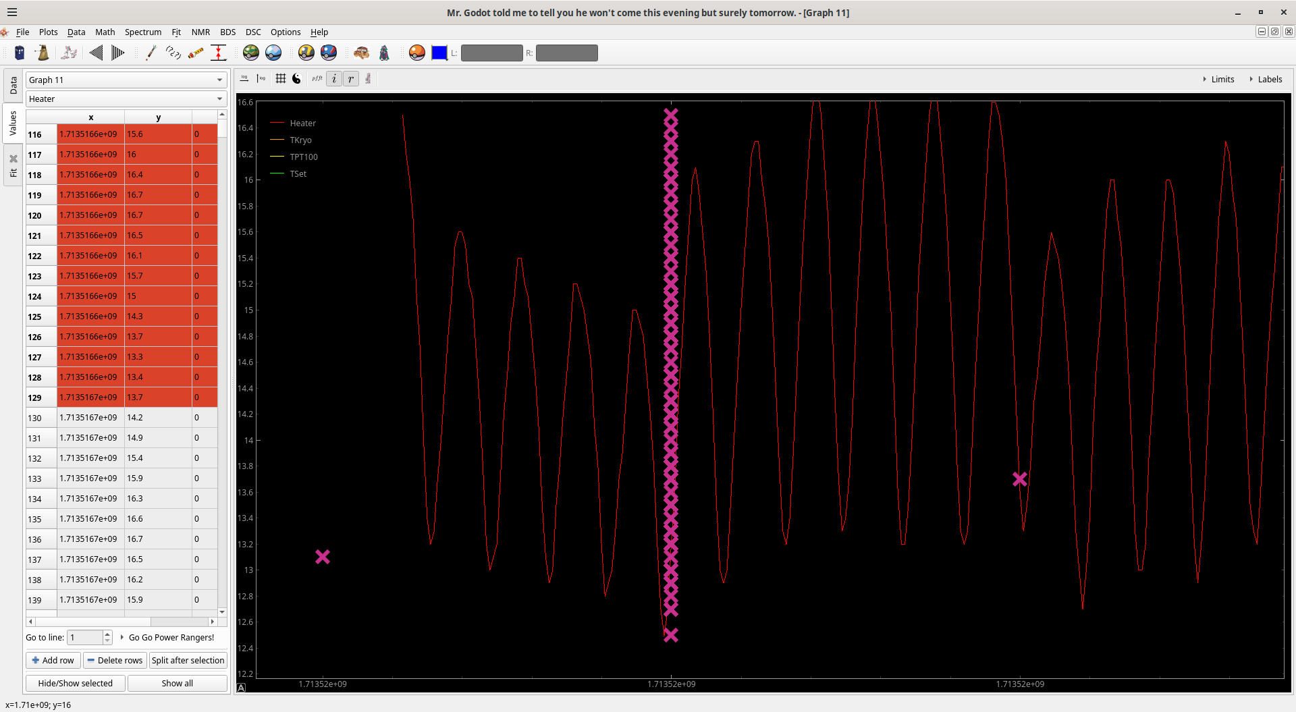Click the Delete rows button

pos(115,660)
